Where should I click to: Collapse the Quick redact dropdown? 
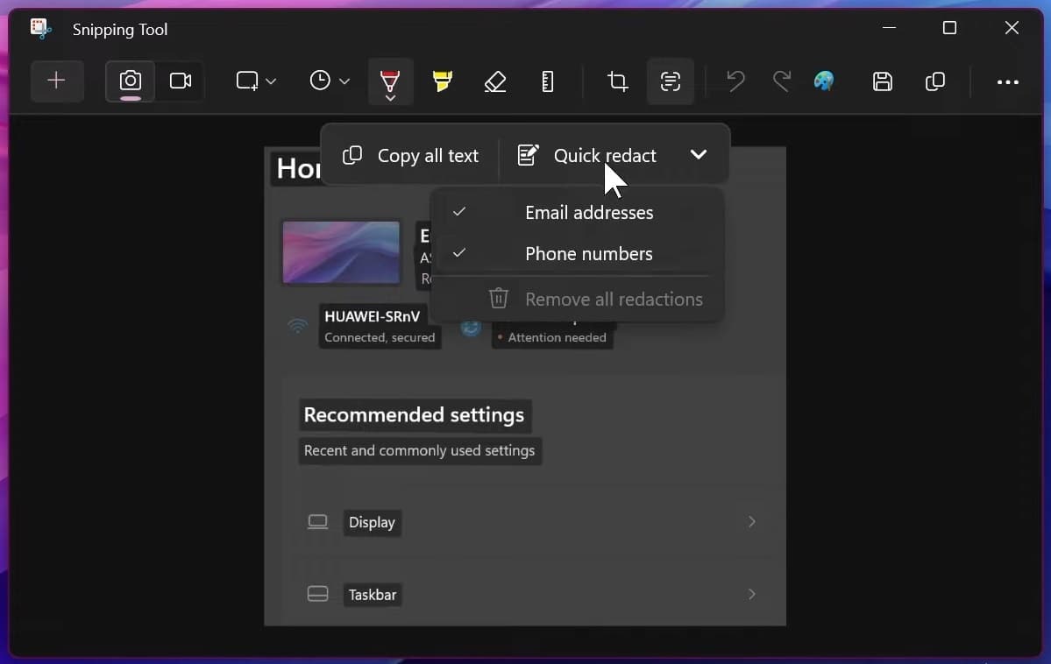pyautogui.click(x=699, y=154)
